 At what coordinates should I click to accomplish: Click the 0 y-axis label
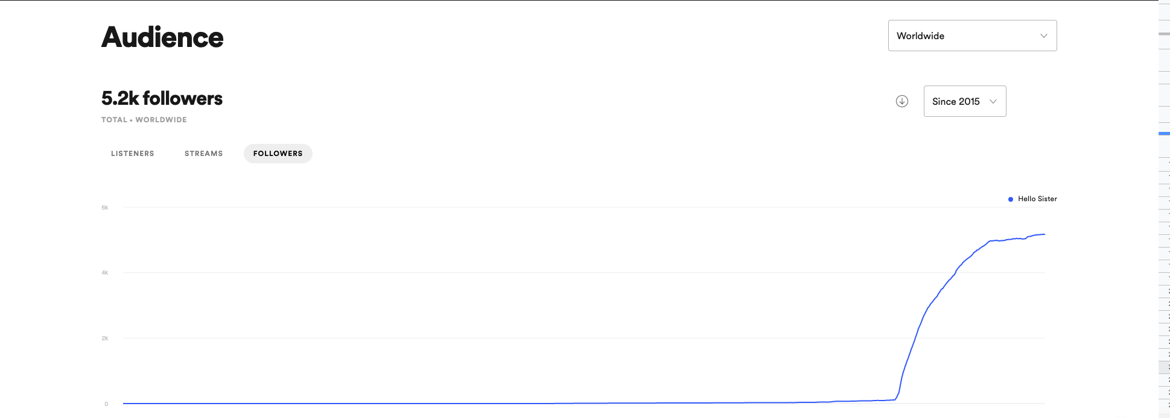[x=106, y=404]
